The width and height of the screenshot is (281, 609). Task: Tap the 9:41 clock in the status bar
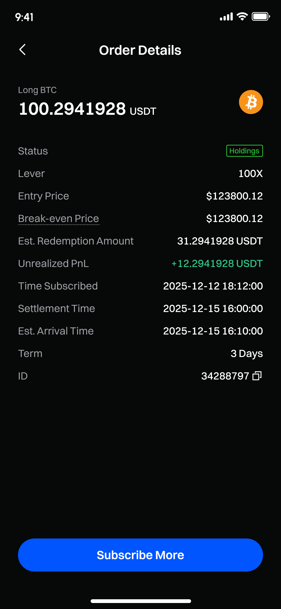[x=24, y=17]
